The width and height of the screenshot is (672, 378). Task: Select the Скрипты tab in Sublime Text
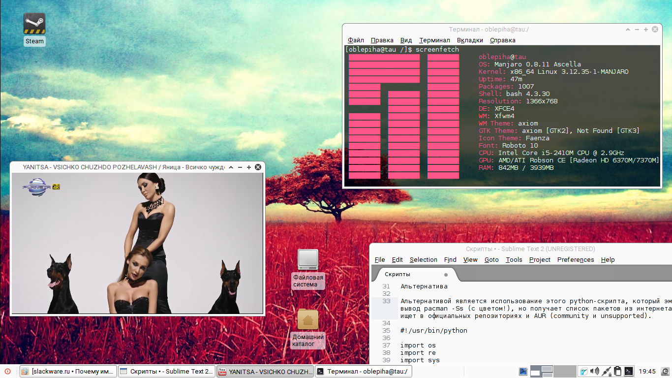click(x=416, y=274)
